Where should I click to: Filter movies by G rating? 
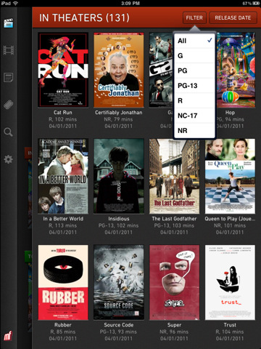pos(194,56)
